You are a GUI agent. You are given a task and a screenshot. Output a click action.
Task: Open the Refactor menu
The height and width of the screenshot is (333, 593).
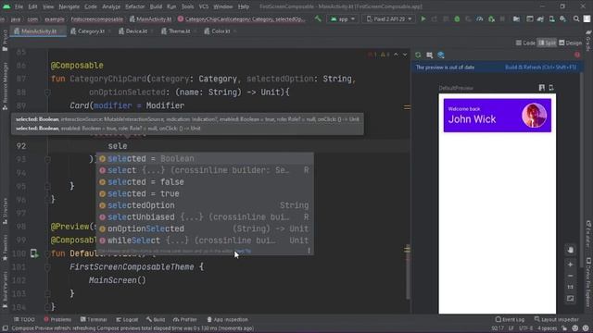(134, 6)
